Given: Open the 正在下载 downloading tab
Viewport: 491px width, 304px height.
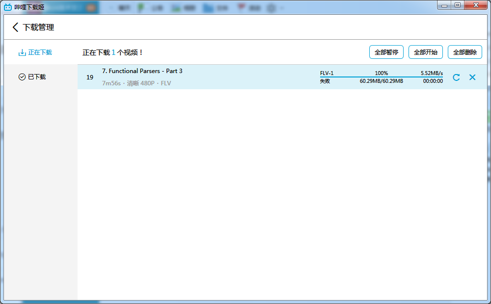Looking at the screenshot, I should tap(35, 52).
